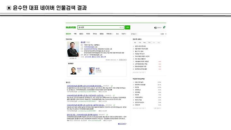Image resolution: width=231 pixels, height=130 pixels.
Task: Open the person name link beside the profile photo
Action: tap(83, 42)
